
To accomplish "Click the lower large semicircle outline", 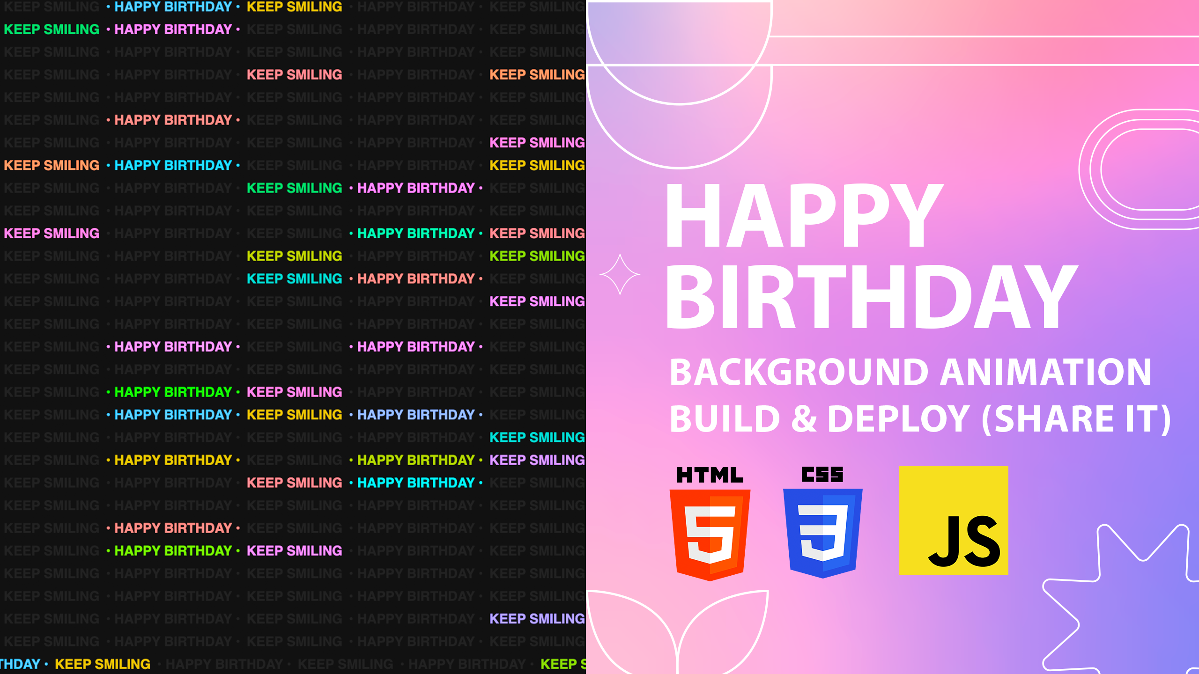I will point(679,136).
